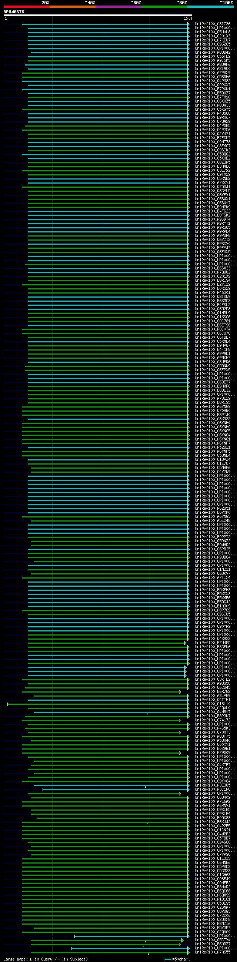This screenshot has width=237, height=962.
Task: Click the UniRef100_A8IZ36 hit label
Action: coord(213,24)
